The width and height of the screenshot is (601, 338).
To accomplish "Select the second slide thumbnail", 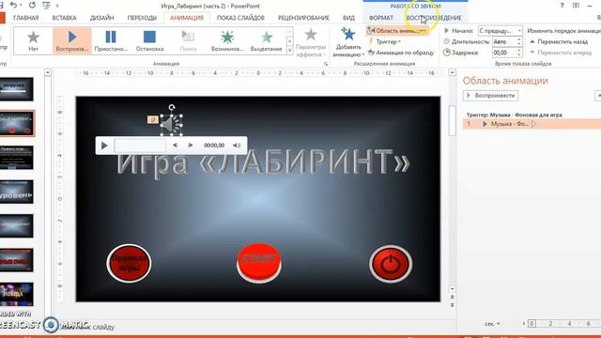I will (x=17, y=123).
